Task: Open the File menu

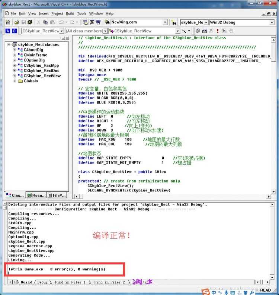Action: [x=13, y=13]
